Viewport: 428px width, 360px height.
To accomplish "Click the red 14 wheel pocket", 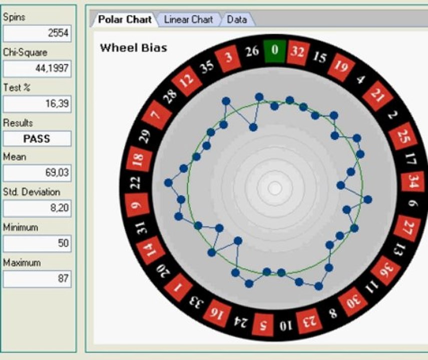I will click(150, 250).
